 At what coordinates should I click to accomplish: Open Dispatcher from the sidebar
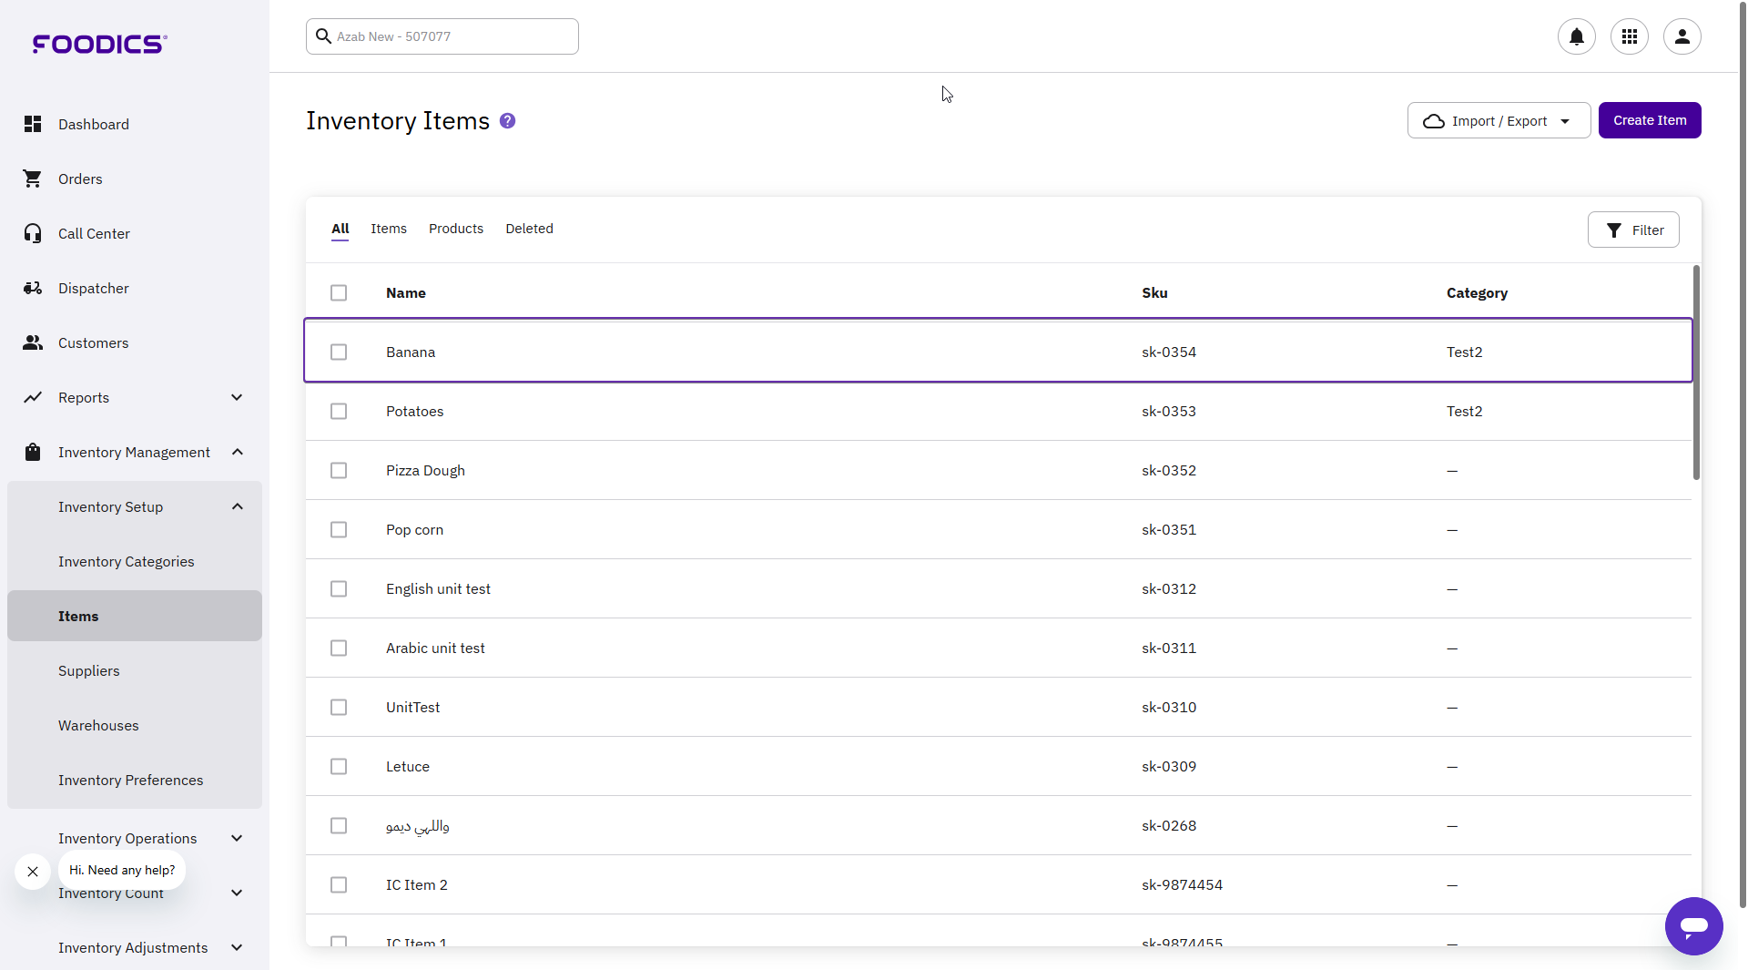tap(93, 288)
